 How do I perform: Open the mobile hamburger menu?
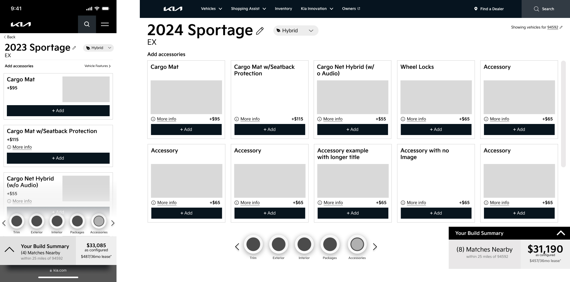tap(105, 24)
